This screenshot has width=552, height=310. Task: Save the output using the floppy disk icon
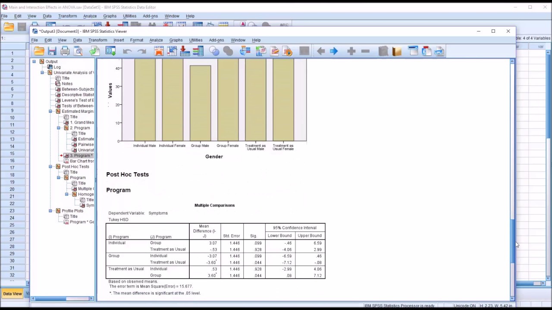click(52, 51)
